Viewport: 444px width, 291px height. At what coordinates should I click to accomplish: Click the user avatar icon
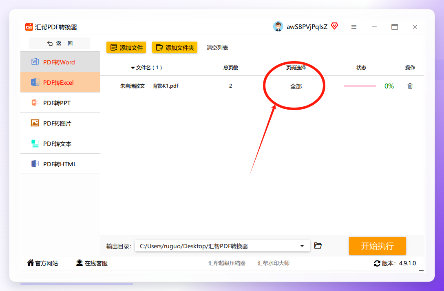click(x=278, y=26)
